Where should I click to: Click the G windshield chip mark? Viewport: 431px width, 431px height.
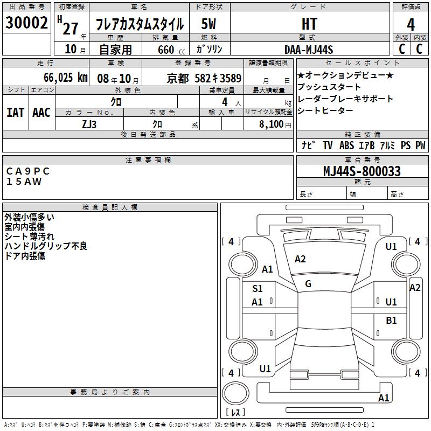coord(308,284)
